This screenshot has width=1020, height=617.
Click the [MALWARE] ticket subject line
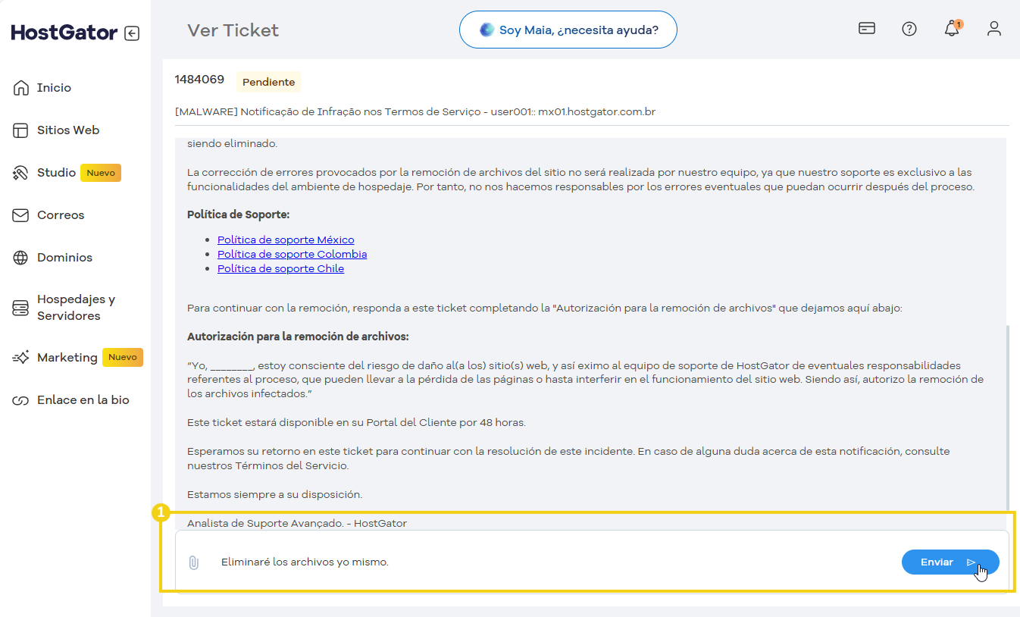click(x=415, y=112)
